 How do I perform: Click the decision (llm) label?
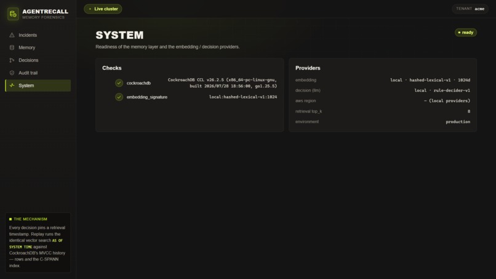[308, 91]
